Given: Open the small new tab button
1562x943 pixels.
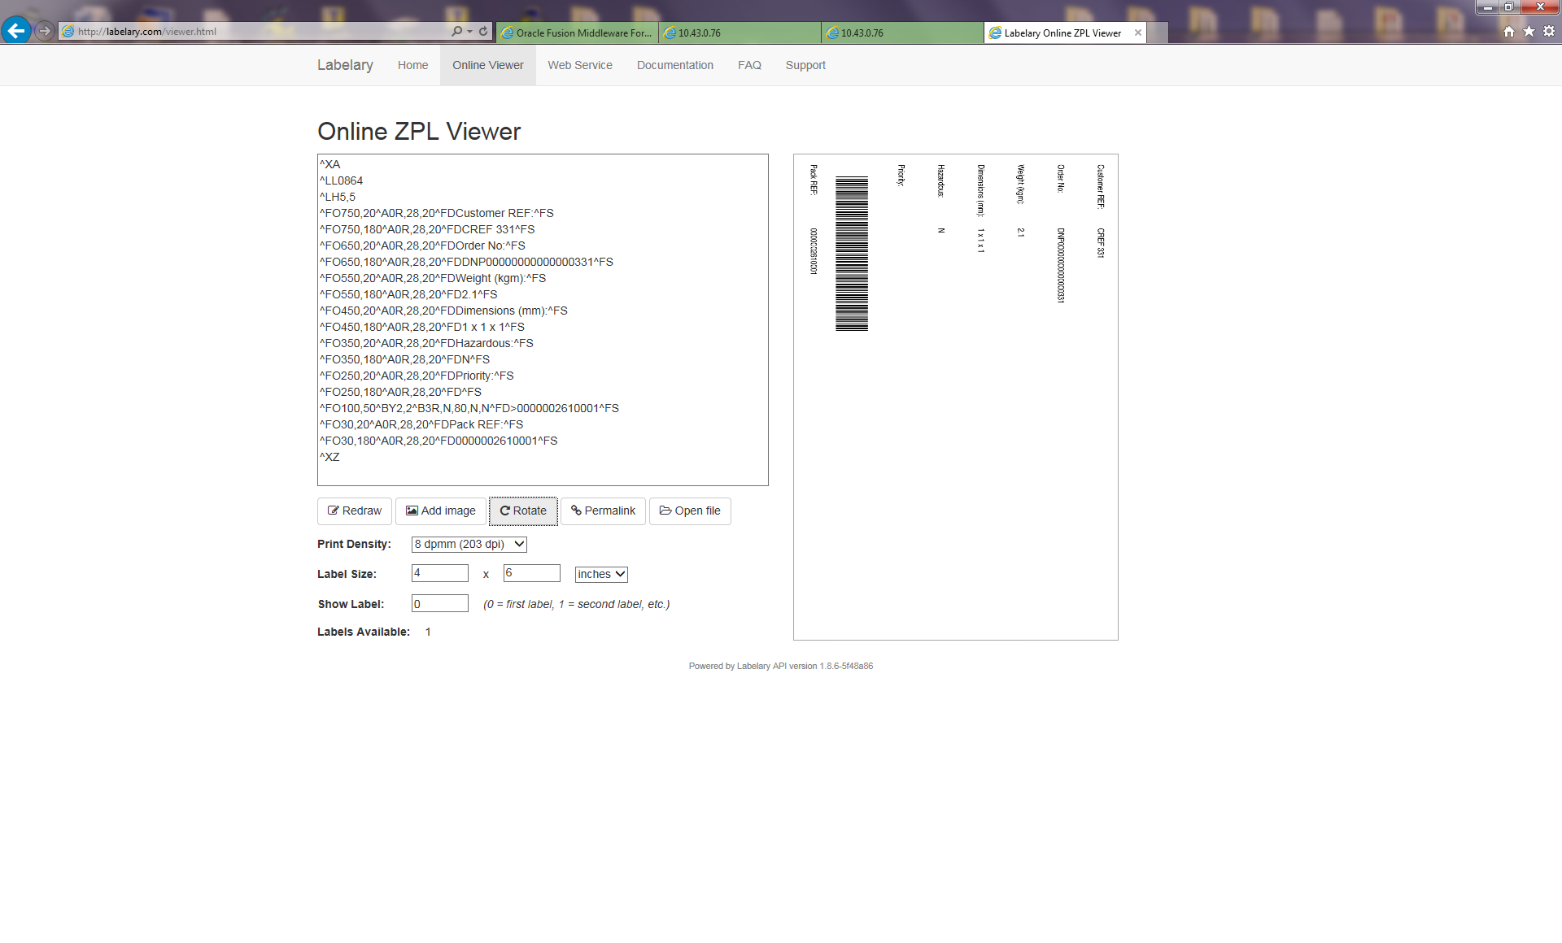Looking at the screenshot, I should coord(1158,33).
